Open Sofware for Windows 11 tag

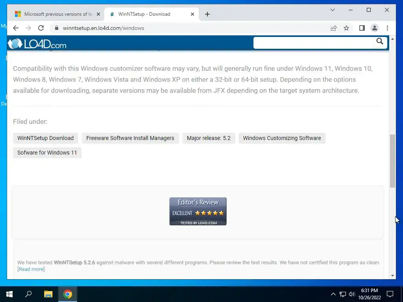click(x=47, y=153)
